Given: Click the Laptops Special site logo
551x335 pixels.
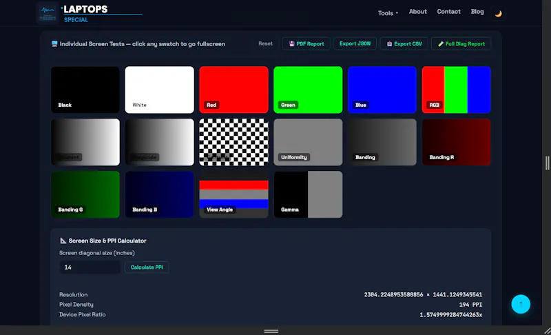Looking at the screenshot, I should coord(90,13).
